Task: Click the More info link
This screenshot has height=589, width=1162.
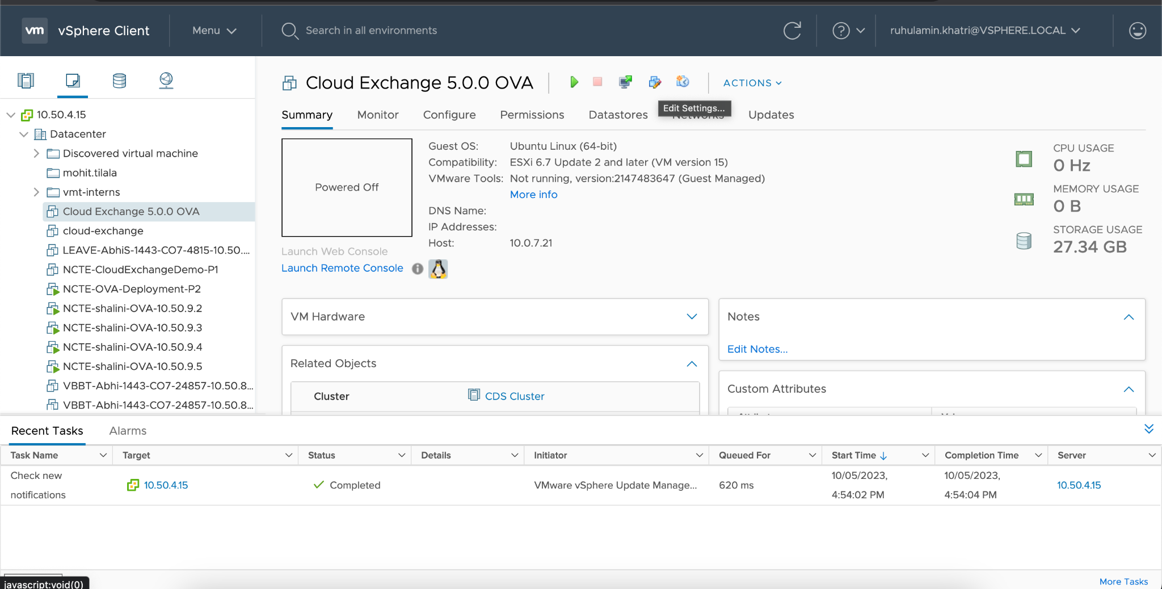Action: pos(533,195)
